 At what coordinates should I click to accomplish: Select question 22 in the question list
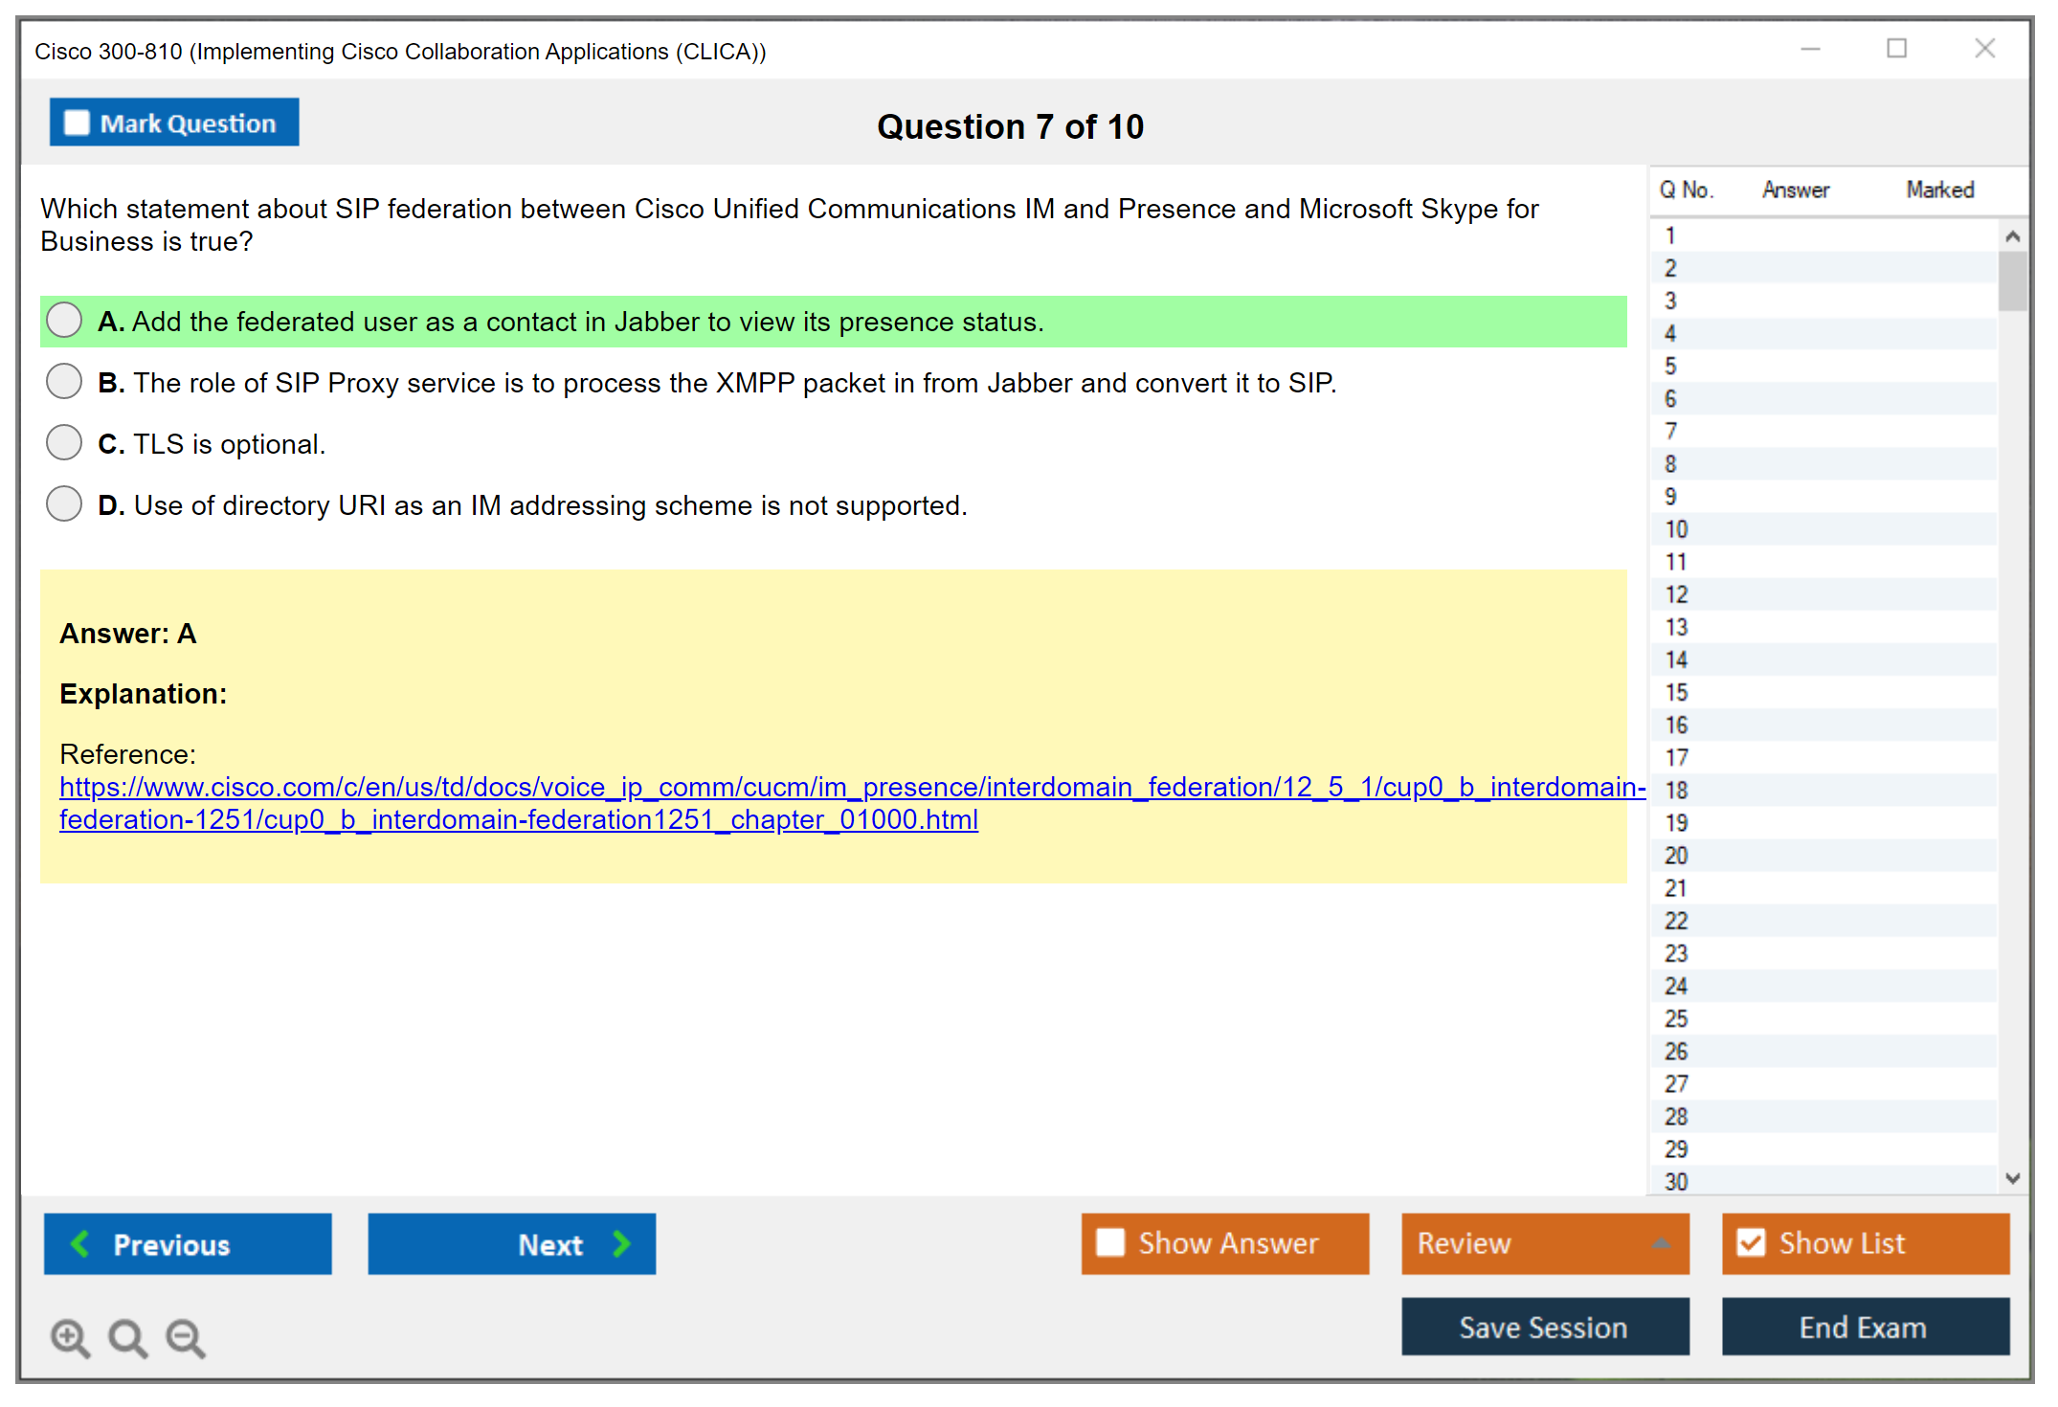click(x=1676, y=921)
